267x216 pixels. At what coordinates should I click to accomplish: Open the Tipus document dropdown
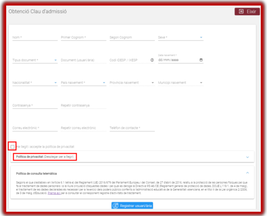coord(35,60)
